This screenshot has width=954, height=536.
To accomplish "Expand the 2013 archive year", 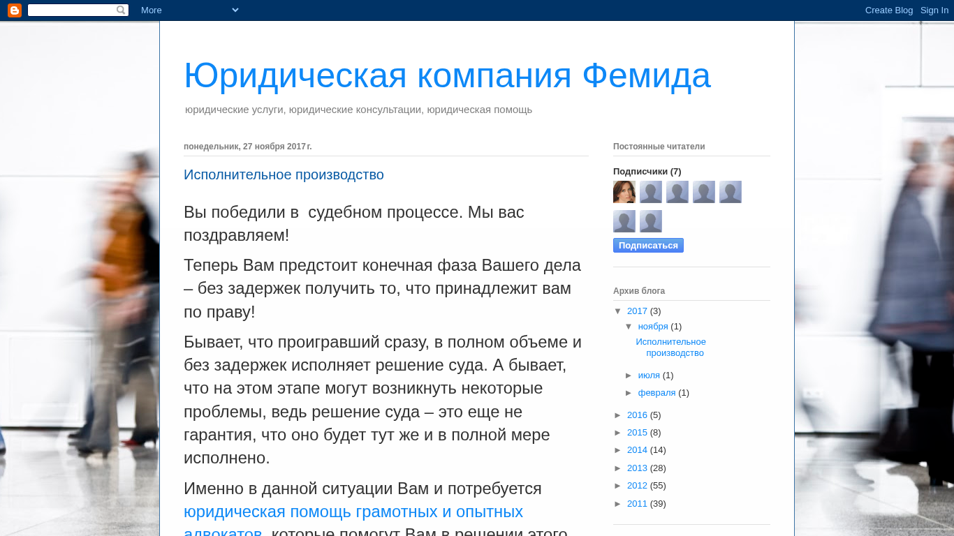I will click(x=618, y=468).
